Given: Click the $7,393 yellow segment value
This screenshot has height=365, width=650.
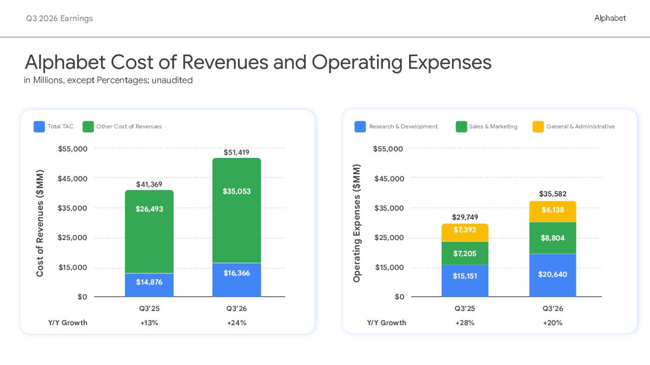Looking at the screenshot, I should [x=465, y=230].
